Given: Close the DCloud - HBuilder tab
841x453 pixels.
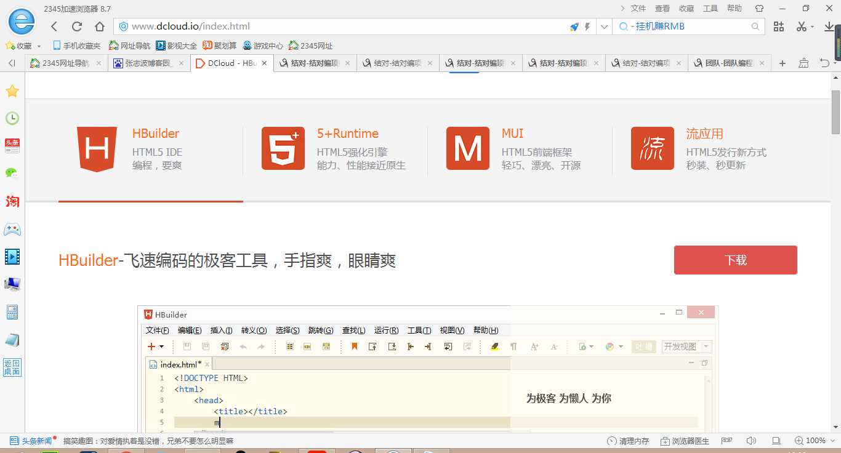Looking at the screenshot, I should point(265,63).
